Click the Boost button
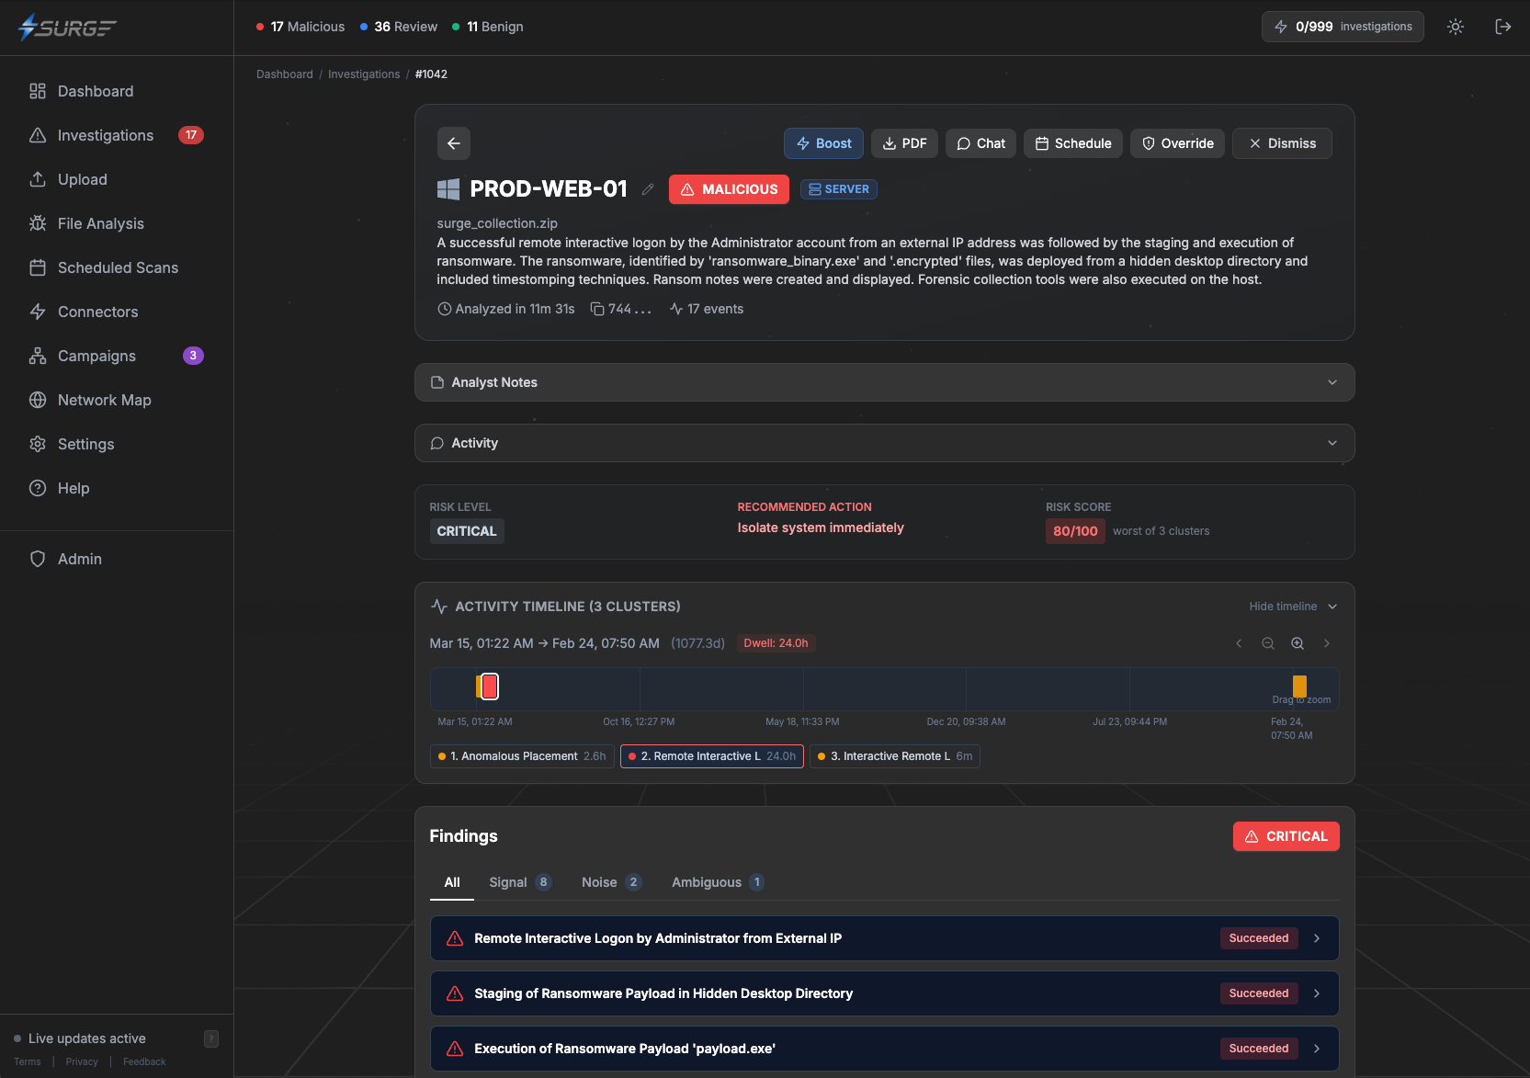1530x1078 pixels. pyautogui.click(x=822, y=143)
